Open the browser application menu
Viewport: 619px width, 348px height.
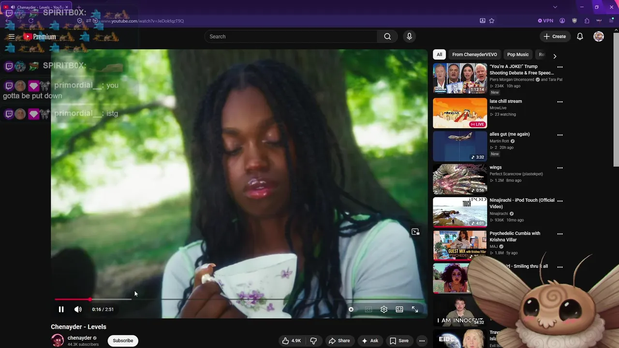coord(611,21)
